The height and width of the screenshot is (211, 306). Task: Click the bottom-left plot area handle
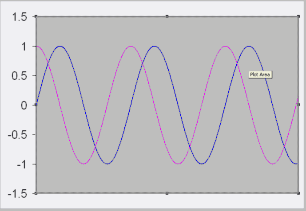(36, 193)
